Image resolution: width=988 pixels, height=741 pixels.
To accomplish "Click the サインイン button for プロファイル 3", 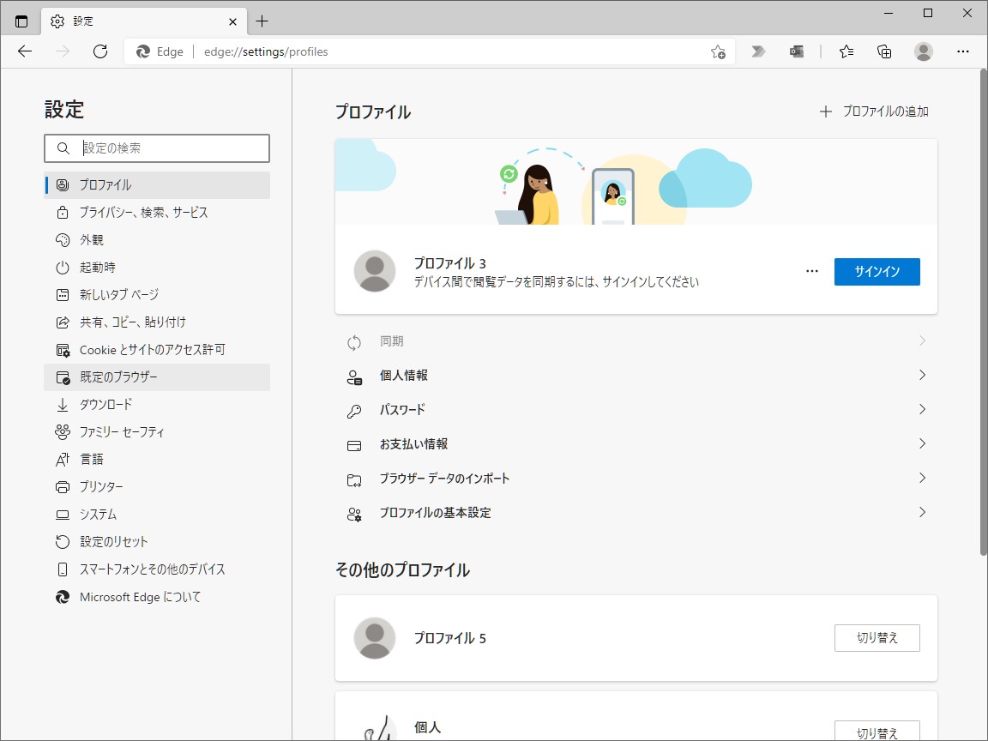I will [877, 271].
